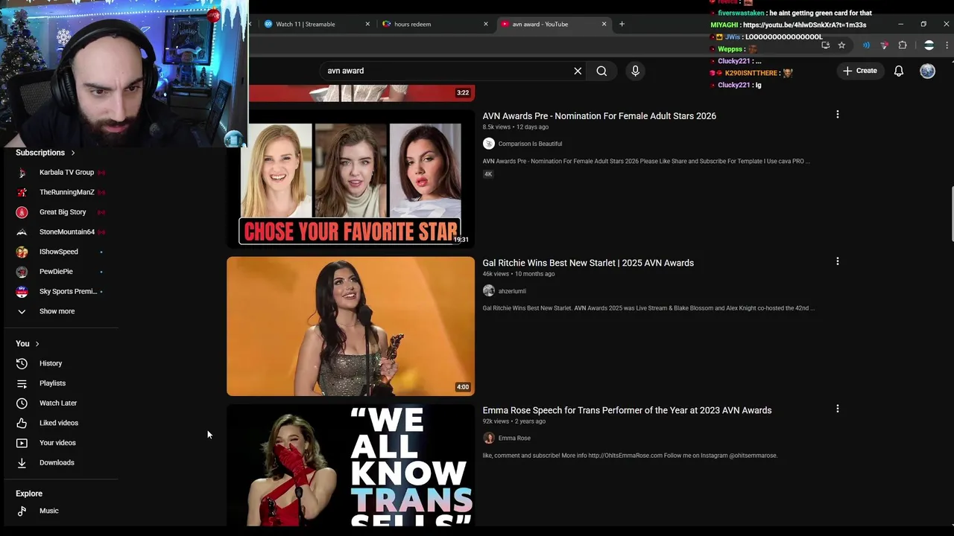Open options menu for AVN Awards Pre video
The height and width of the screenshot is (536, 954).
click(x=838, y=115)
